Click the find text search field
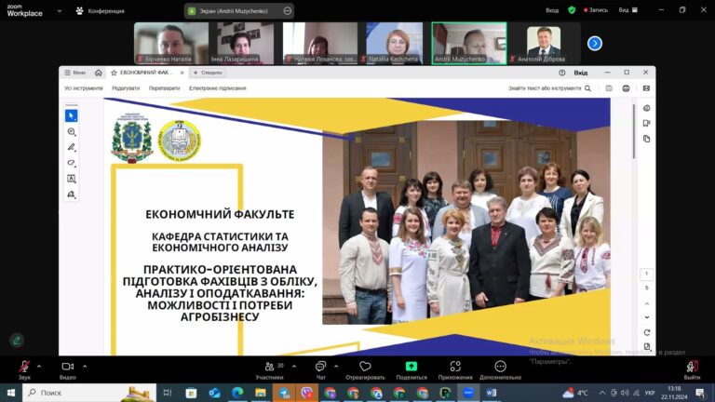Image resolution: width=715 pixels, height=402 pixels. [549, 88]
